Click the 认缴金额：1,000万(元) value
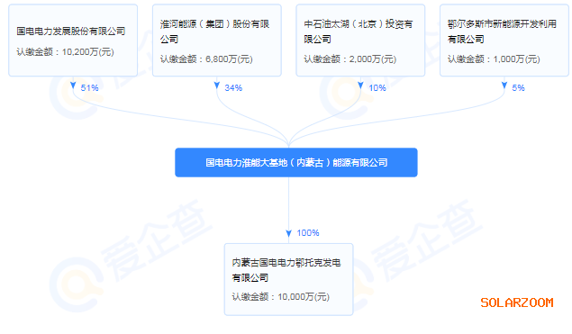 [x=494, y=59]
